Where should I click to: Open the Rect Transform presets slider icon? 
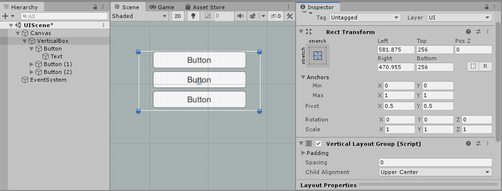pyautogui.click(x=478, y=32)
